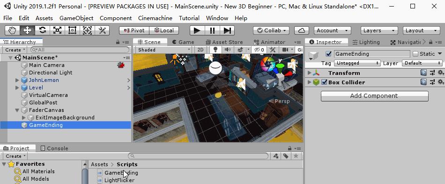Viewport: 445px width, 184px height.
Task: Toggle Pivot/Center handle position
Action: (x=134, y=30)
